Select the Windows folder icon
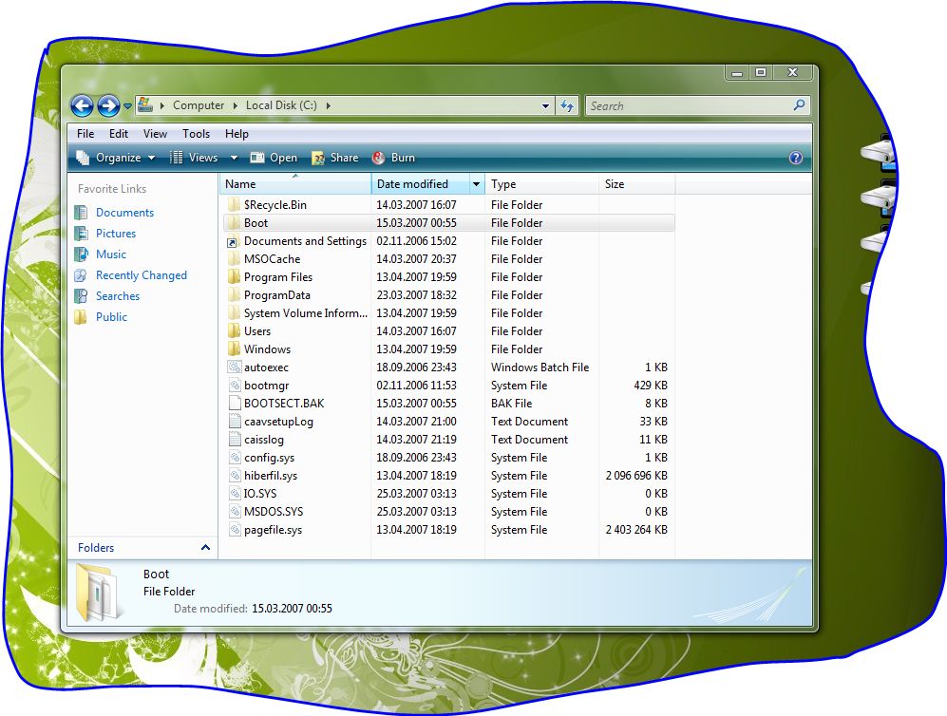 (x=235, y=349)
